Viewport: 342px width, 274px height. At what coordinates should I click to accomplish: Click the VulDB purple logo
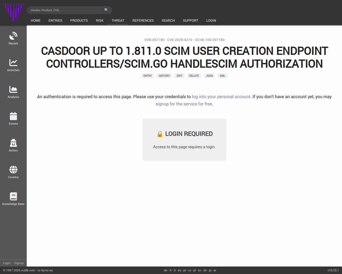[13, 12]
